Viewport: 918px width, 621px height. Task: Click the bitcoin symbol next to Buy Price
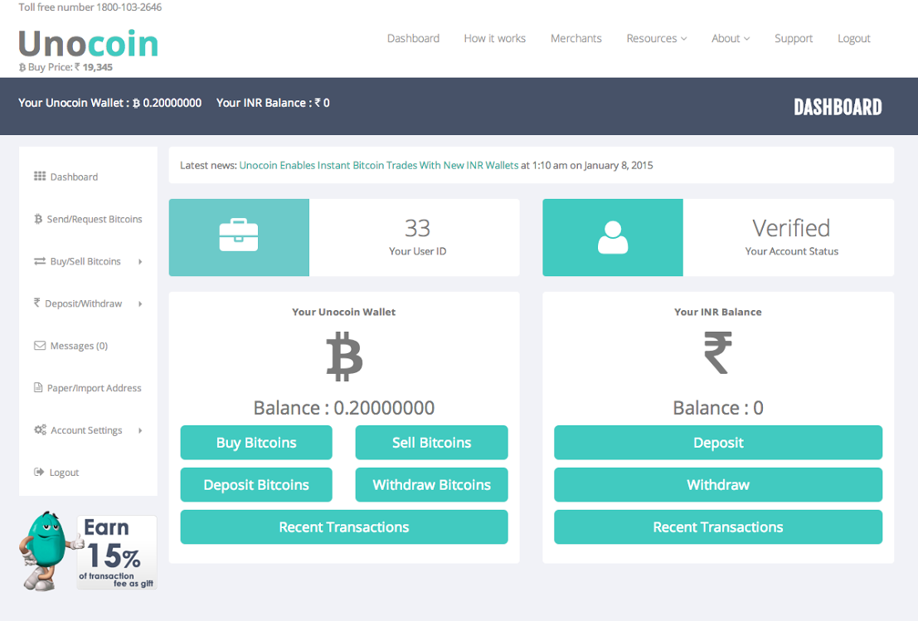coord(22,67)
